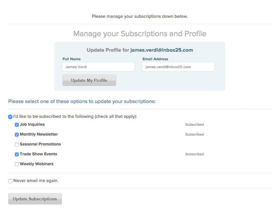
Task: Click the Trade Show Events label text
Action: tap(38, 154)
